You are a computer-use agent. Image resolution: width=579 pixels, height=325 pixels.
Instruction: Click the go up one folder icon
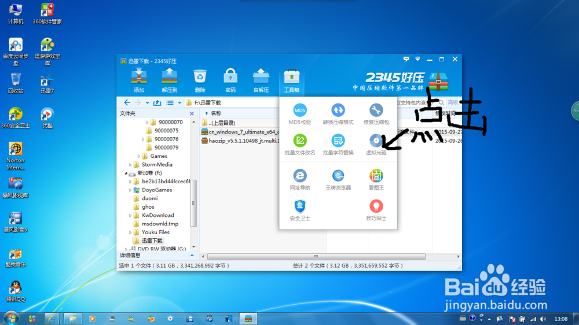click(x=157, y=102)
